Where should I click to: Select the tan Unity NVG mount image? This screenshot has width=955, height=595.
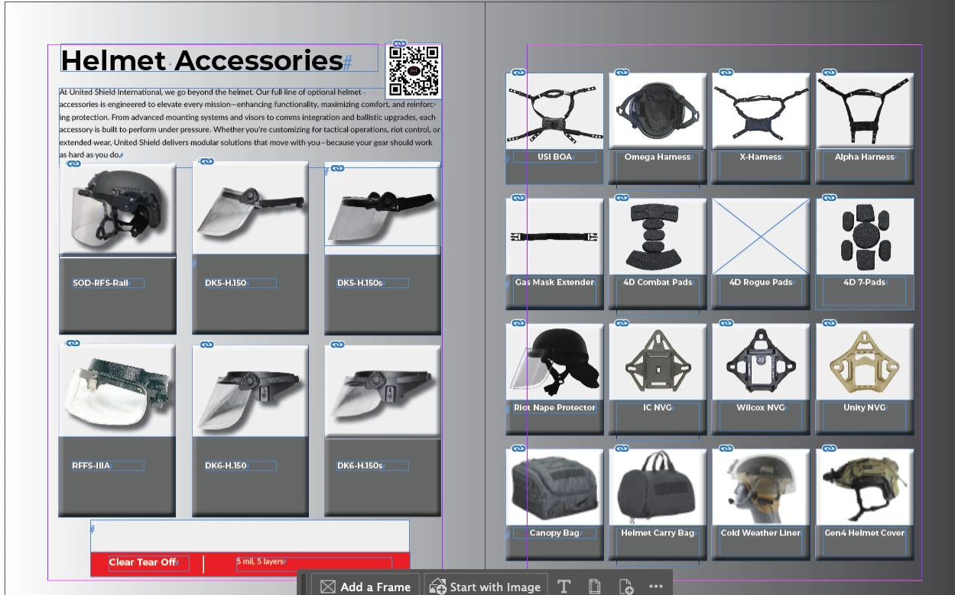click(x=865, y=361)
